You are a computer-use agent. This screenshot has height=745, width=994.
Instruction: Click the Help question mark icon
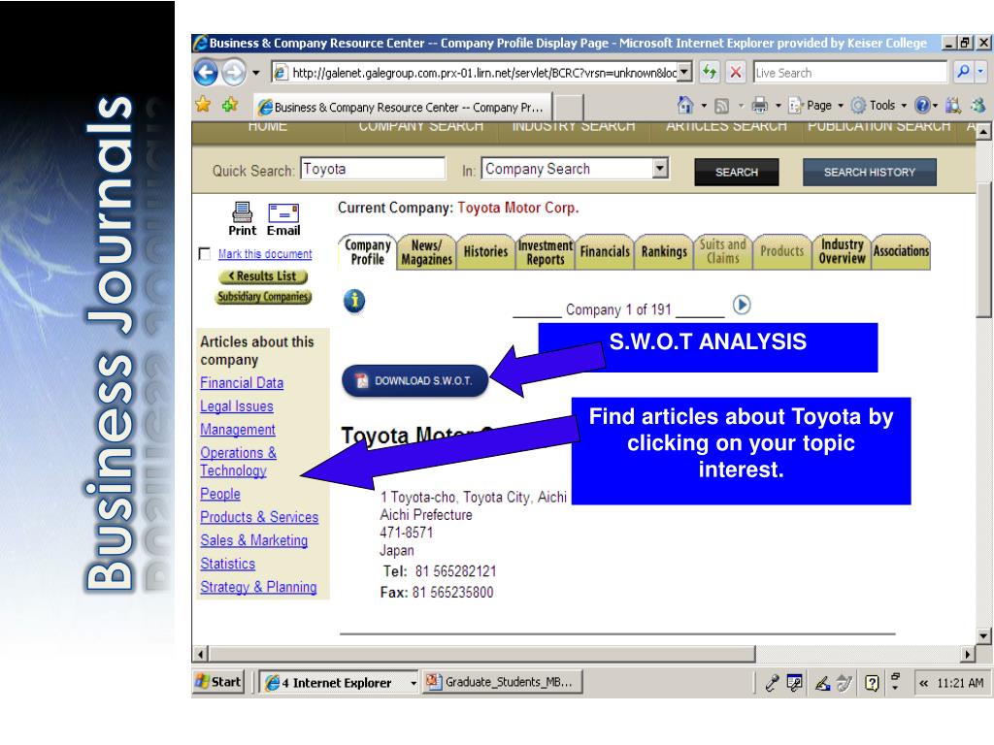point(923,105)
